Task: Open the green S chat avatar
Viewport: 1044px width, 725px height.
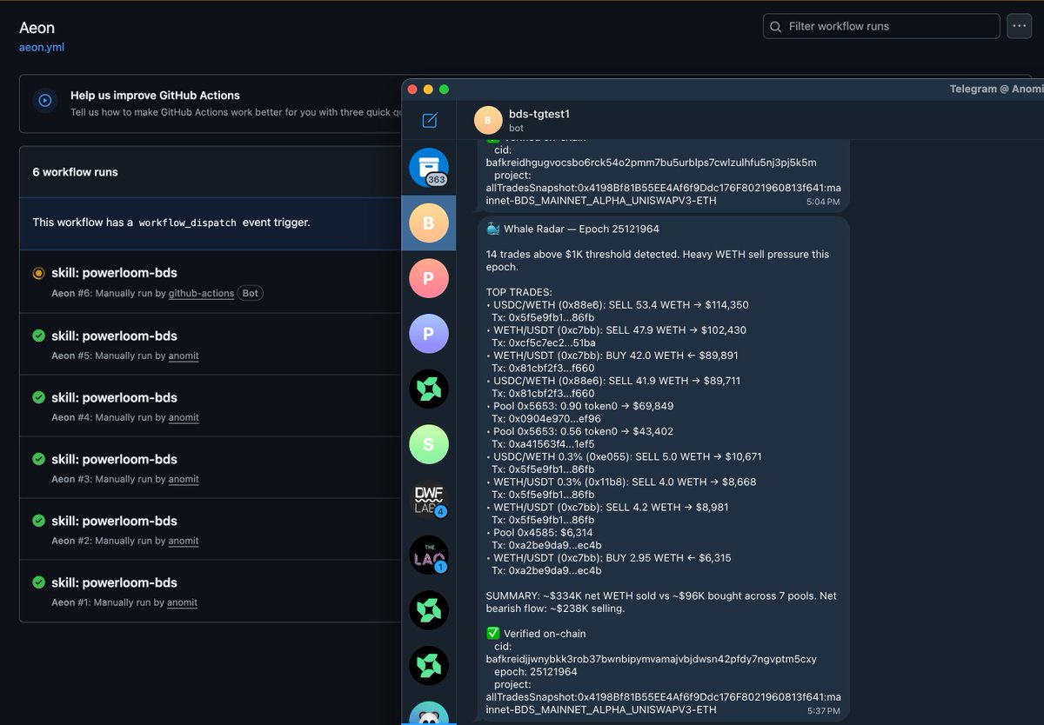Action: 429,444
